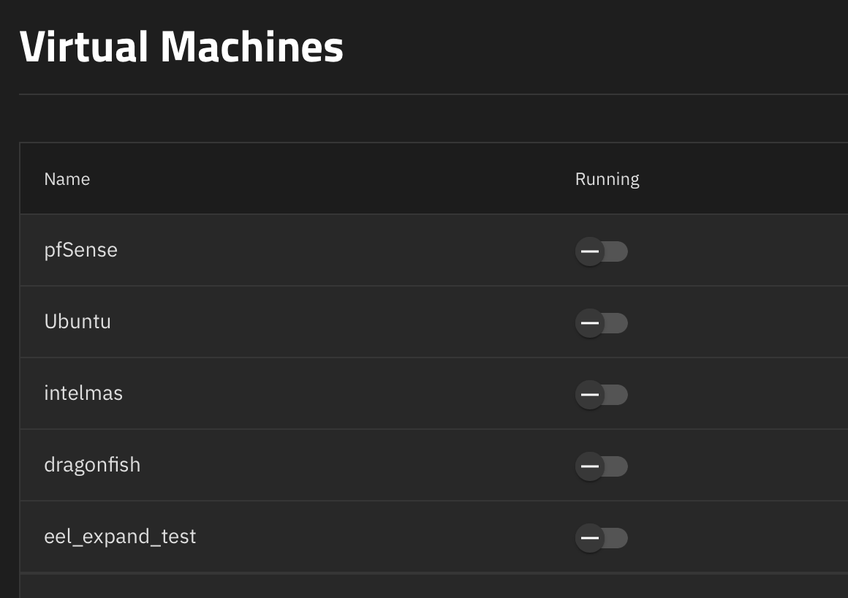Switch on eel_expand_test running toggle
The width and height of the screenshot is (848, 598).
click(x=602, y=538)
